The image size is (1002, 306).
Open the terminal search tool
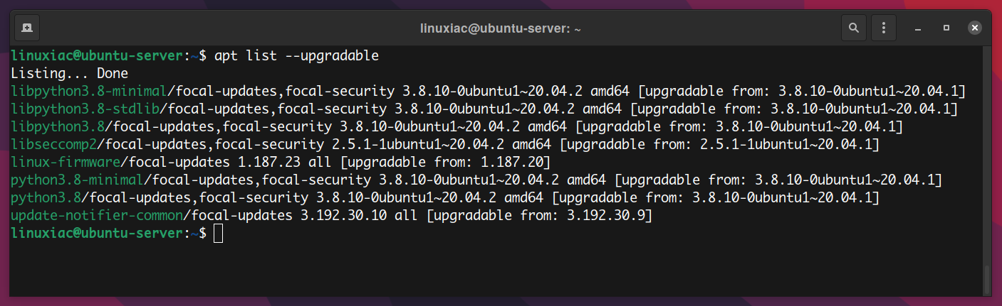tap(853, 28)
